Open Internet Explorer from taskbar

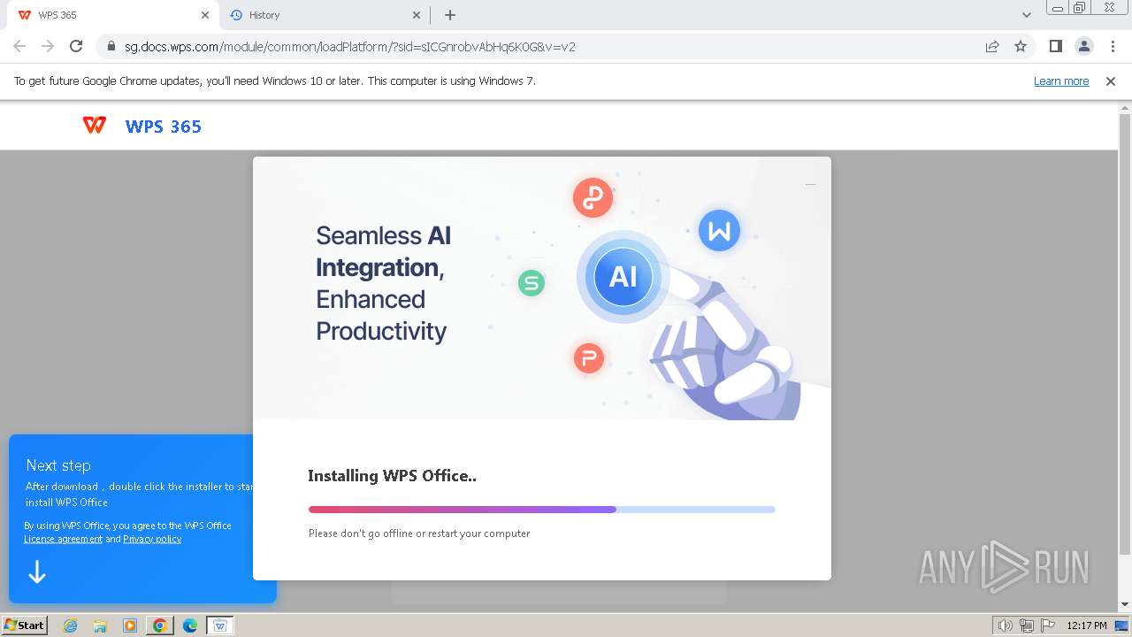tap(70, 625)
